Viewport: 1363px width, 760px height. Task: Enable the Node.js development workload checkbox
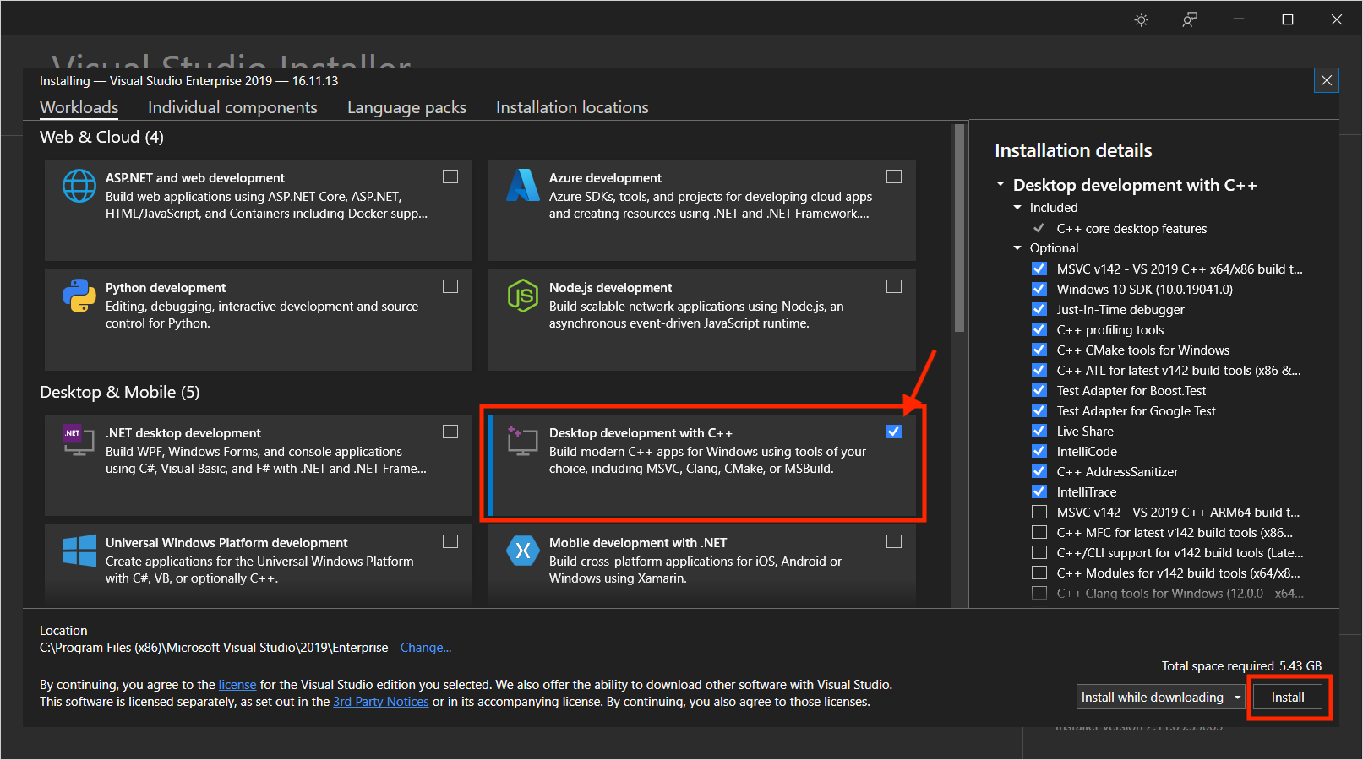point(894,286)
